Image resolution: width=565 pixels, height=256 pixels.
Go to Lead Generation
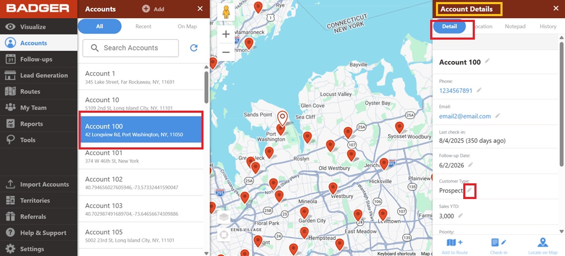click(x=38, y=75)
